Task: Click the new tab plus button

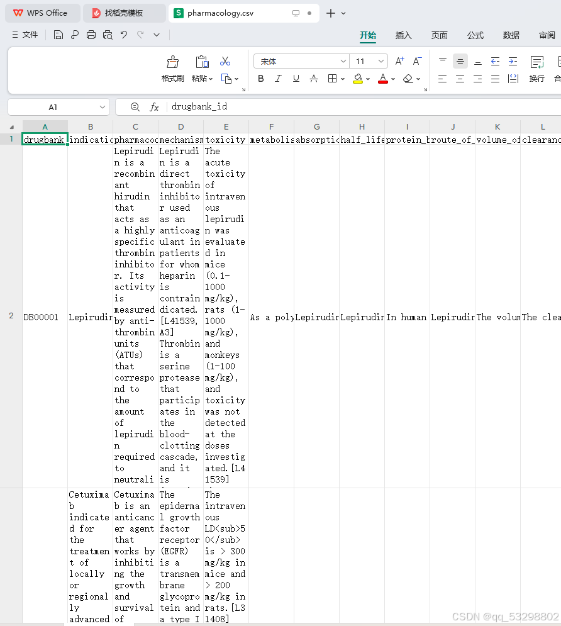Action: click(330, 13)
